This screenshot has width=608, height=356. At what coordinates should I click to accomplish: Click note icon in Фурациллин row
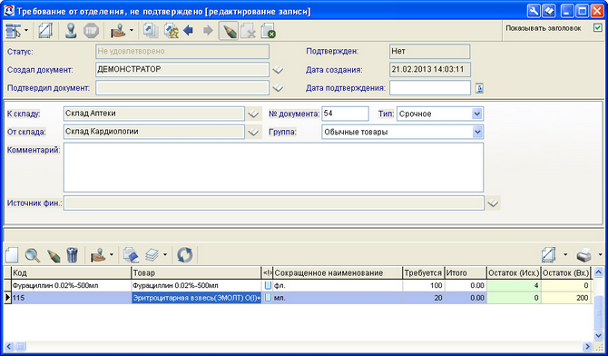coord(268,285)
